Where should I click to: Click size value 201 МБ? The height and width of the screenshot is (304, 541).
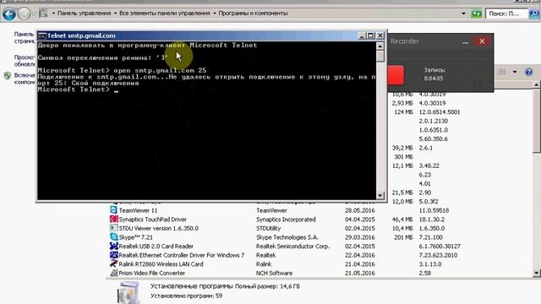pyautogui.click(x=403, y=237)
